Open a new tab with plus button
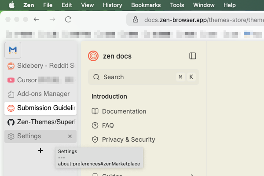This screenshot has height=176, width=264. pyautogui.click(x=40, y=150)
